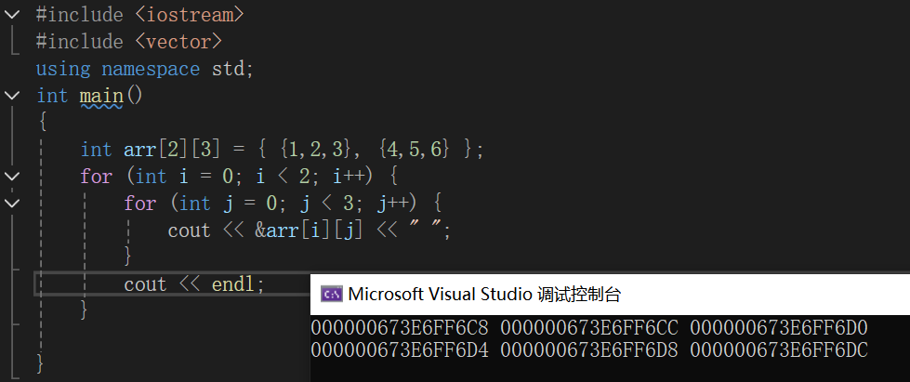
Task: Collapse the inner for loop (int j)
Action: (x=11, y=203)
